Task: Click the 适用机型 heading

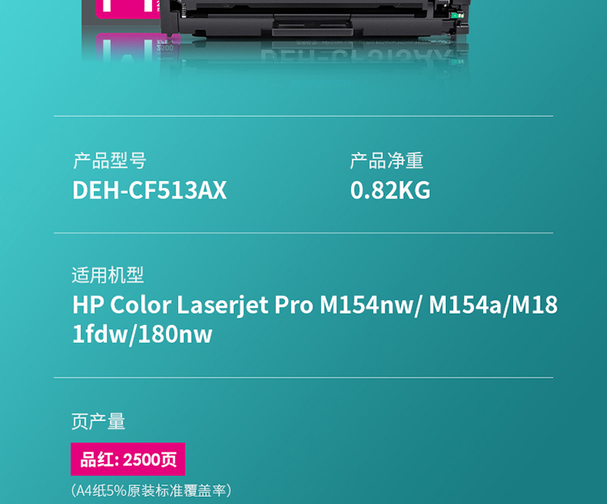Action: (x=108, y=275)
